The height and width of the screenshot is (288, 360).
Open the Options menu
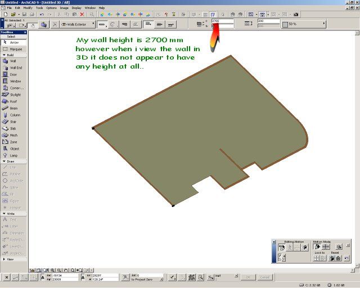(51, 8)
